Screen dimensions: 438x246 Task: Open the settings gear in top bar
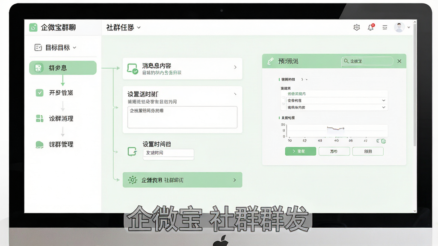[x=356, y=27]
